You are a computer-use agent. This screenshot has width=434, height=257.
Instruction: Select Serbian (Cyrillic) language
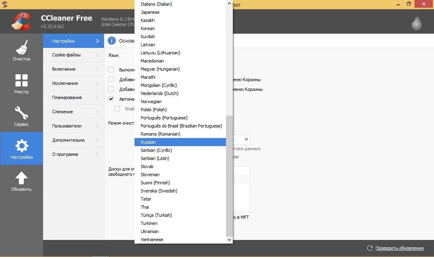[x=180, y=150]
